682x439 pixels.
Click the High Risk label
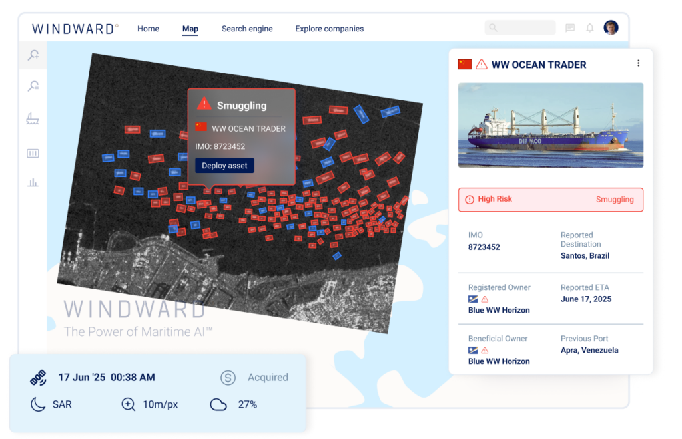point(495,199)
